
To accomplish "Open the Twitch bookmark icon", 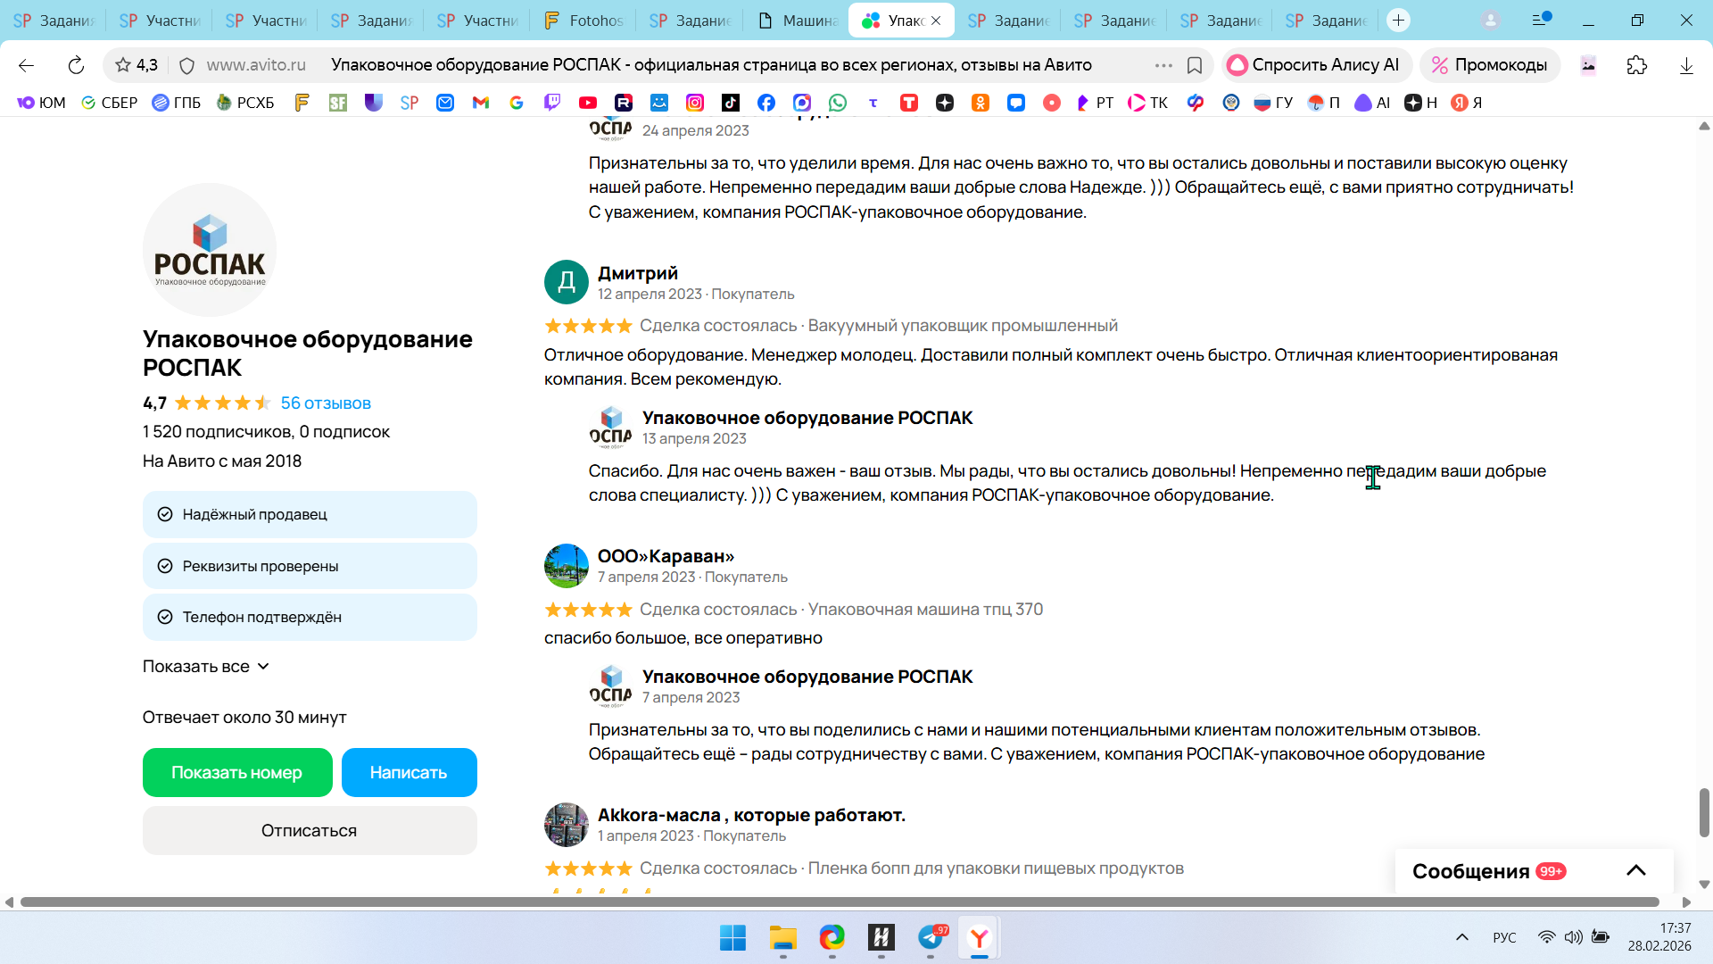I will click(x=551, y=103).
